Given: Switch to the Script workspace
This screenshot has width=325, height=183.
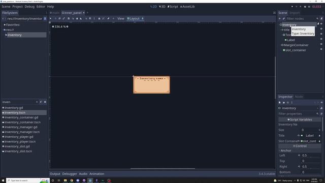Looking at the screenshot, I should (x=173, y=7).
